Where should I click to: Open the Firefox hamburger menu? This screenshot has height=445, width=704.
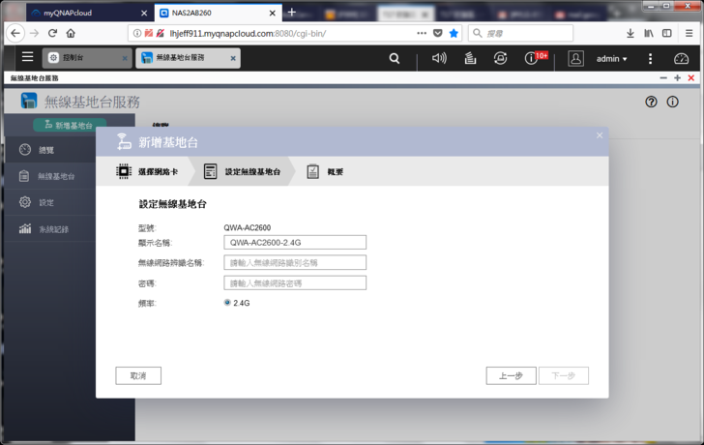[x=689, y=33]
